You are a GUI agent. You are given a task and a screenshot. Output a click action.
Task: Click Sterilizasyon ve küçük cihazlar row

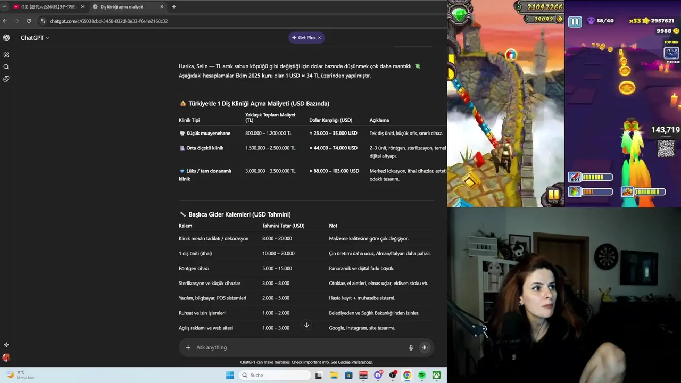click(x=306, y=283)
